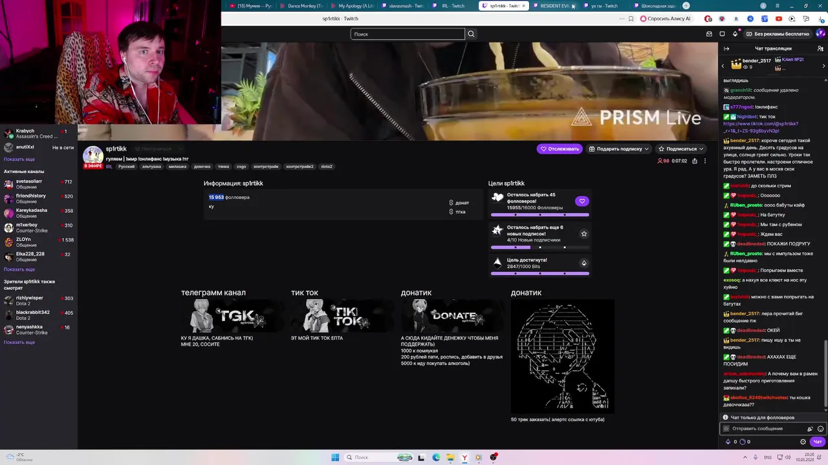Viewport: 828px width, 465px height.
Task: Click the new subscriptions goal progress bar
Action: click(540, 247)
